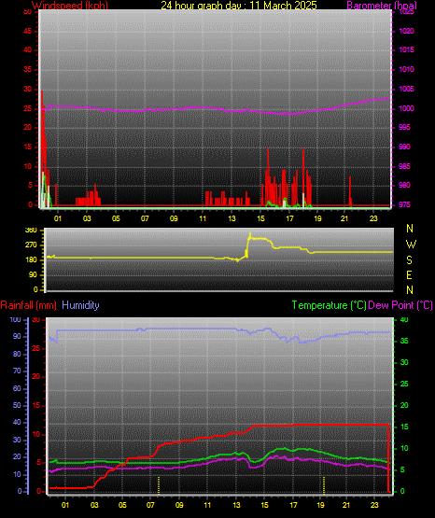Click the 30 kph windspeed axis value
This screenshot has width=435, height=518.
[x=28, y=90]
